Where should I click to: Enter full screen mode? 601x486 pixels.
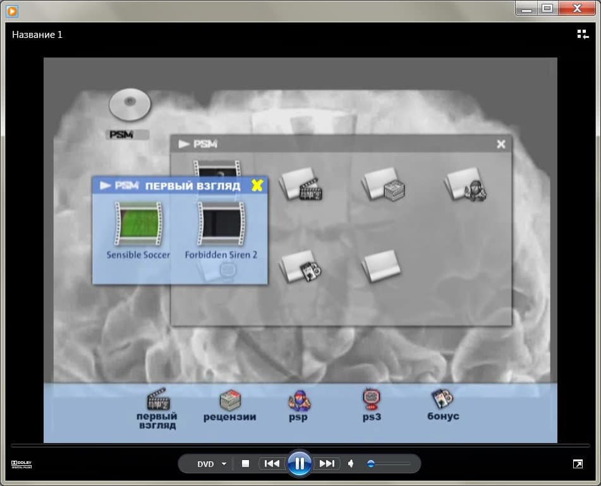point(578,464)
